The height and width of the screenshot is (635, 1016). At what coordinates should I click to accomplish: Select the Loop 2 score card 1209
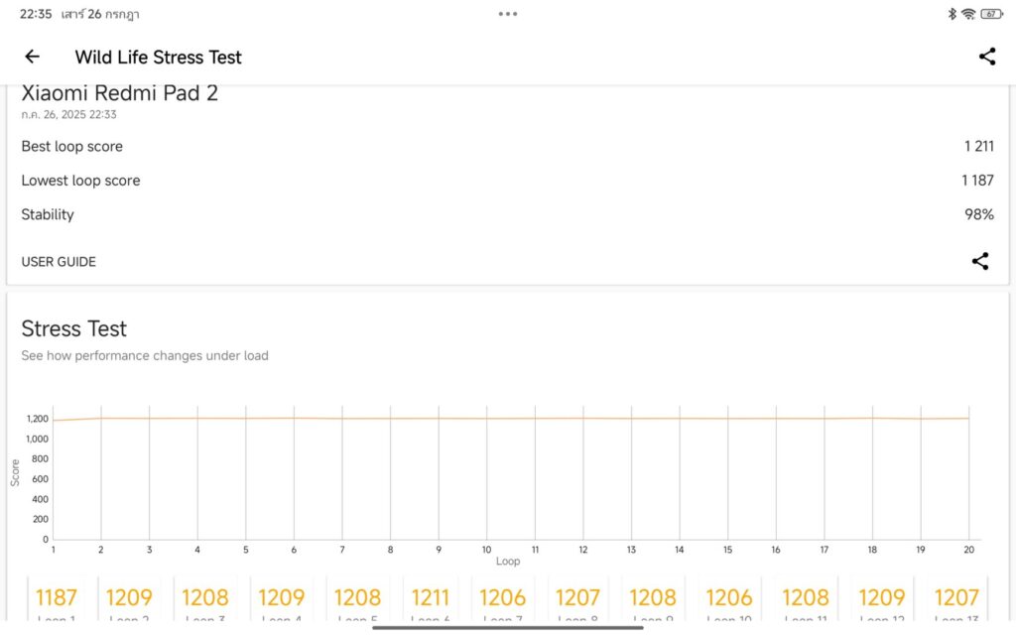[129, 599]
